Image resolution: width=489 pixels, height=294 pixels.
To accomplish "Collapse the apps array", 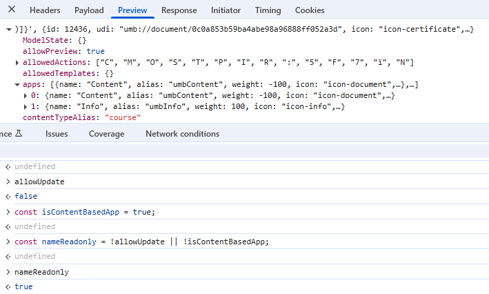I will pos(17,85).
